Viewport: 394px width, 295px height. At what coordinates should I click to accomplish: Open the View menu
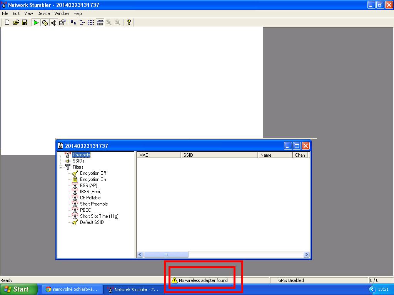coord(28,13)
